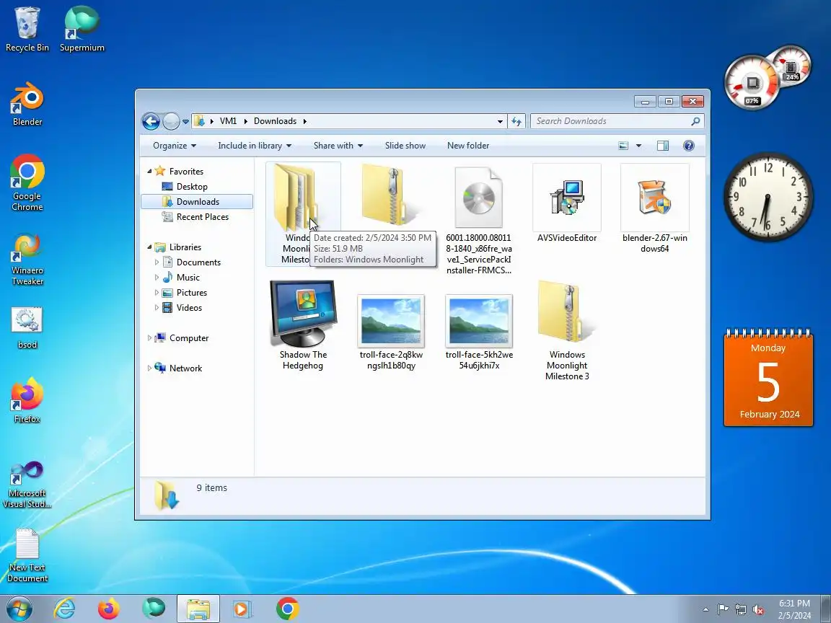Show hidden tray icons arrow
Screen dimensions: 831x623
click(x=705, y=610)
